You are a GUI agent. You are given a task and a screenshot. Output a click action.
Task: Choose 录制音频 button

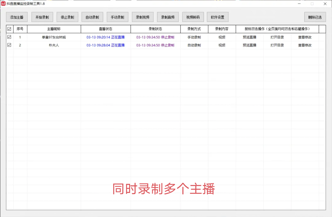click(168, 17)
